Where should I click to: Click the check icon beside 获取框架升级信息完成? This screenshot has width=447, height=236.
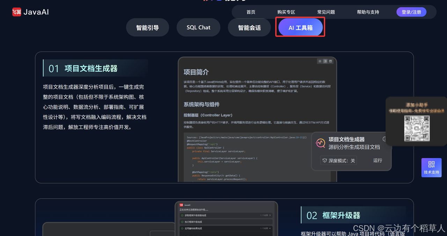tap(182, 215)
